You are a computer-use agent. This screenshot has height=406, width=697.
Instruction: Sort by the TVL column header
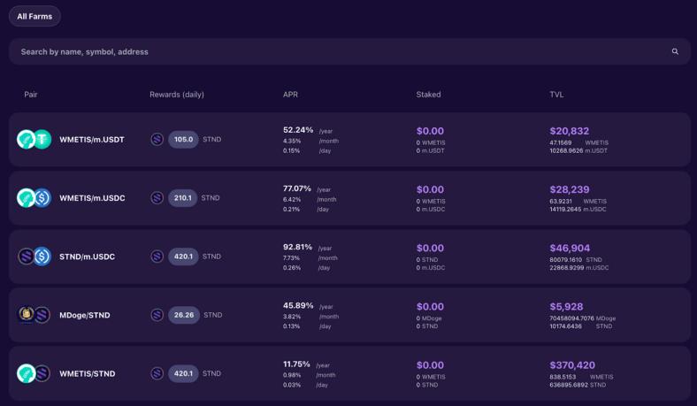point(556,95)
